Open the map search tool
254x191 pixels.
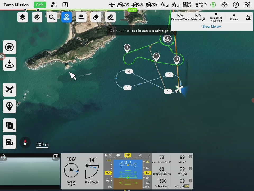tap(52, 17)
